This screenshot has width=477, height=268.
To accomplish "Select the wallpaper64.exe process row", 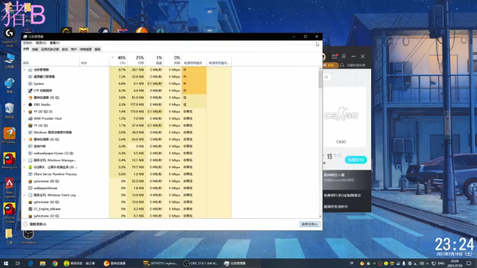I will point(126,188).
